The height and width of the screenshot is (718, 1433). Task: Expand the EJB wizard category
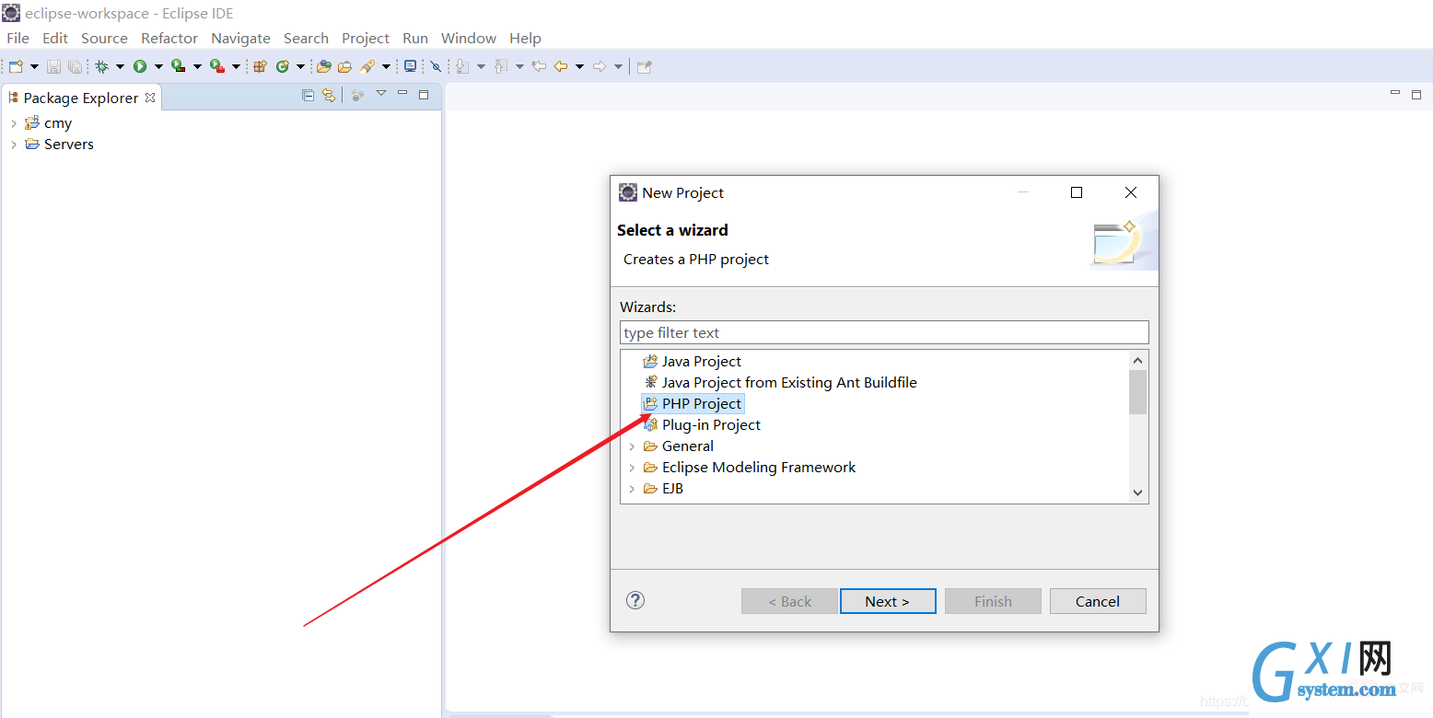point(632,489)
